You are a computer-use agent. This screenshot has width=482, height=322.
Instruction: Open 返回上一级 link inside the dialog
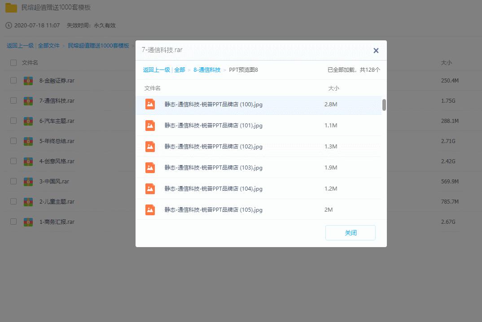tap(158, 70)
